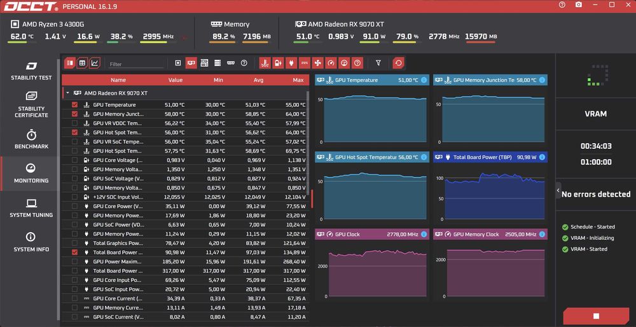Go to System Info in the sidebar
The image size is (636, 327).
pyautogui.click(x=31, y=242)
